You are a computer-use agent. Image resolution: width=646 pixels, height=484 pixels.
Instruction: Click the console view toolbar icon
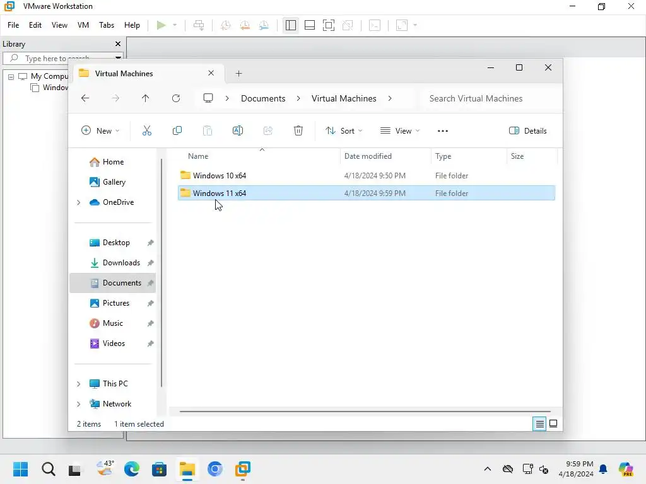[x=375, y=25]
